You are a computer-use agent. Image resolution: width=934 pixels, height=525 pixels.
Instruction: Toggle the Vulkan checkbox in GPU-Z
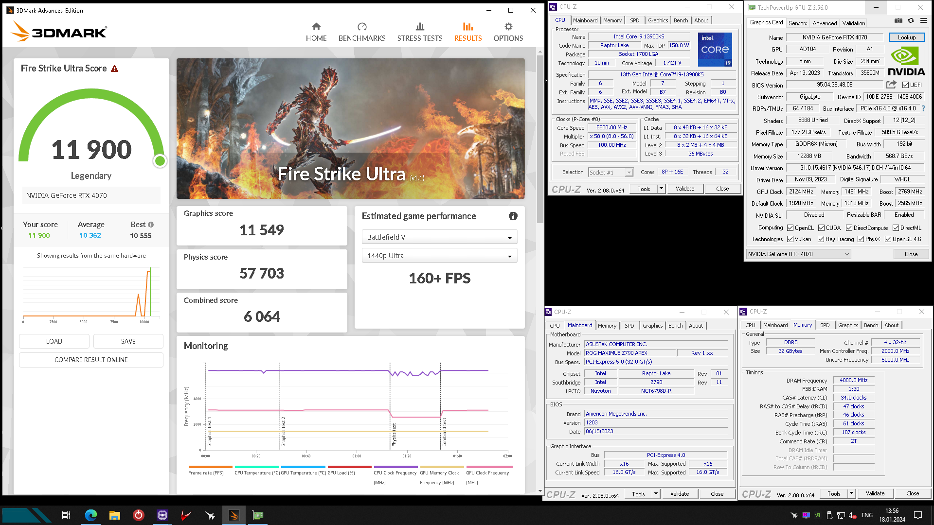coord(790,239)
